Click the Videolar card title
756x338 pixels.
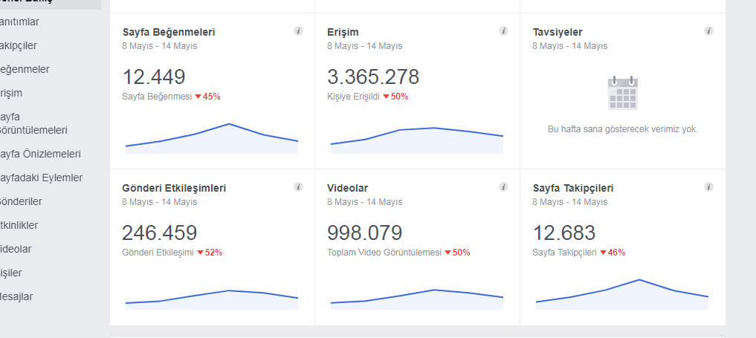[348, 188]
